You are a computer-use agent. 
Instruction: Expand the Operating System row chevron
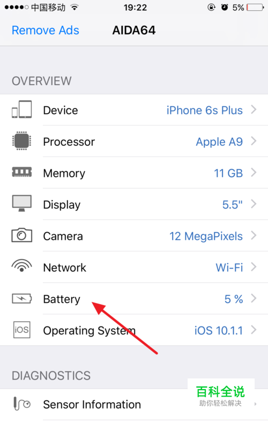click(254, 330)
